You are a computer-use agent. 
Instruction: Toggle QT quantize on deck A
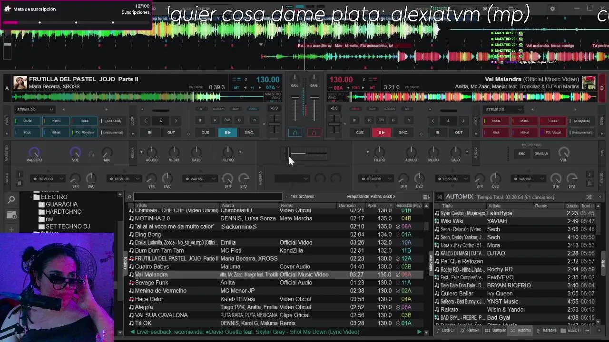(202, 109)
